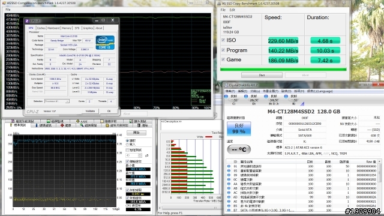This screenshot has height=216, width=384.
Task: Click status circle of SMART attribute 01
Action: pyautogui.click(x=229, y=166)
